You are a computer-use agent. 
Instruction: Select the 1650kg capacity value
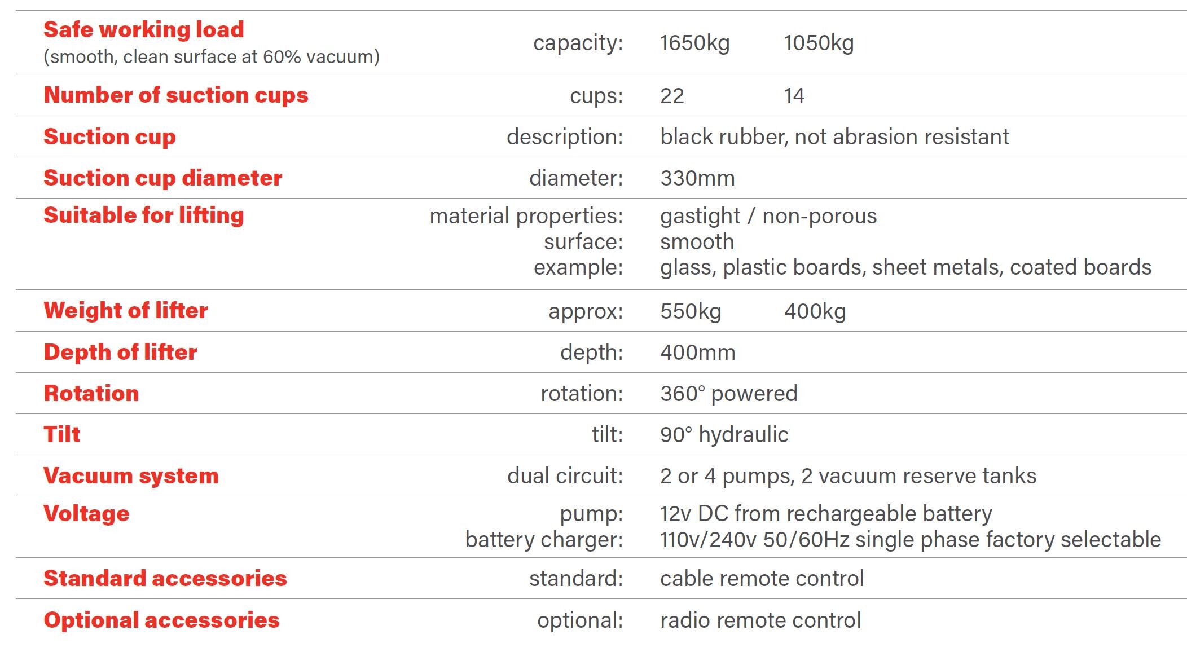tap(694, 43)
